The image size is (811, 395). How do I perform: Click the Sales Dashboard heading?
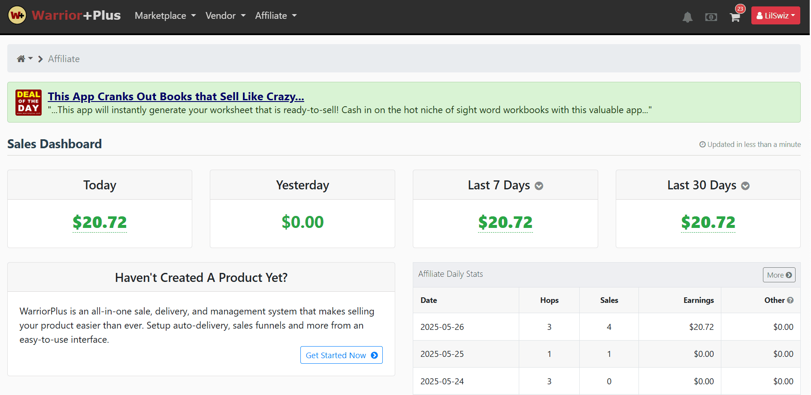(54, 144)
